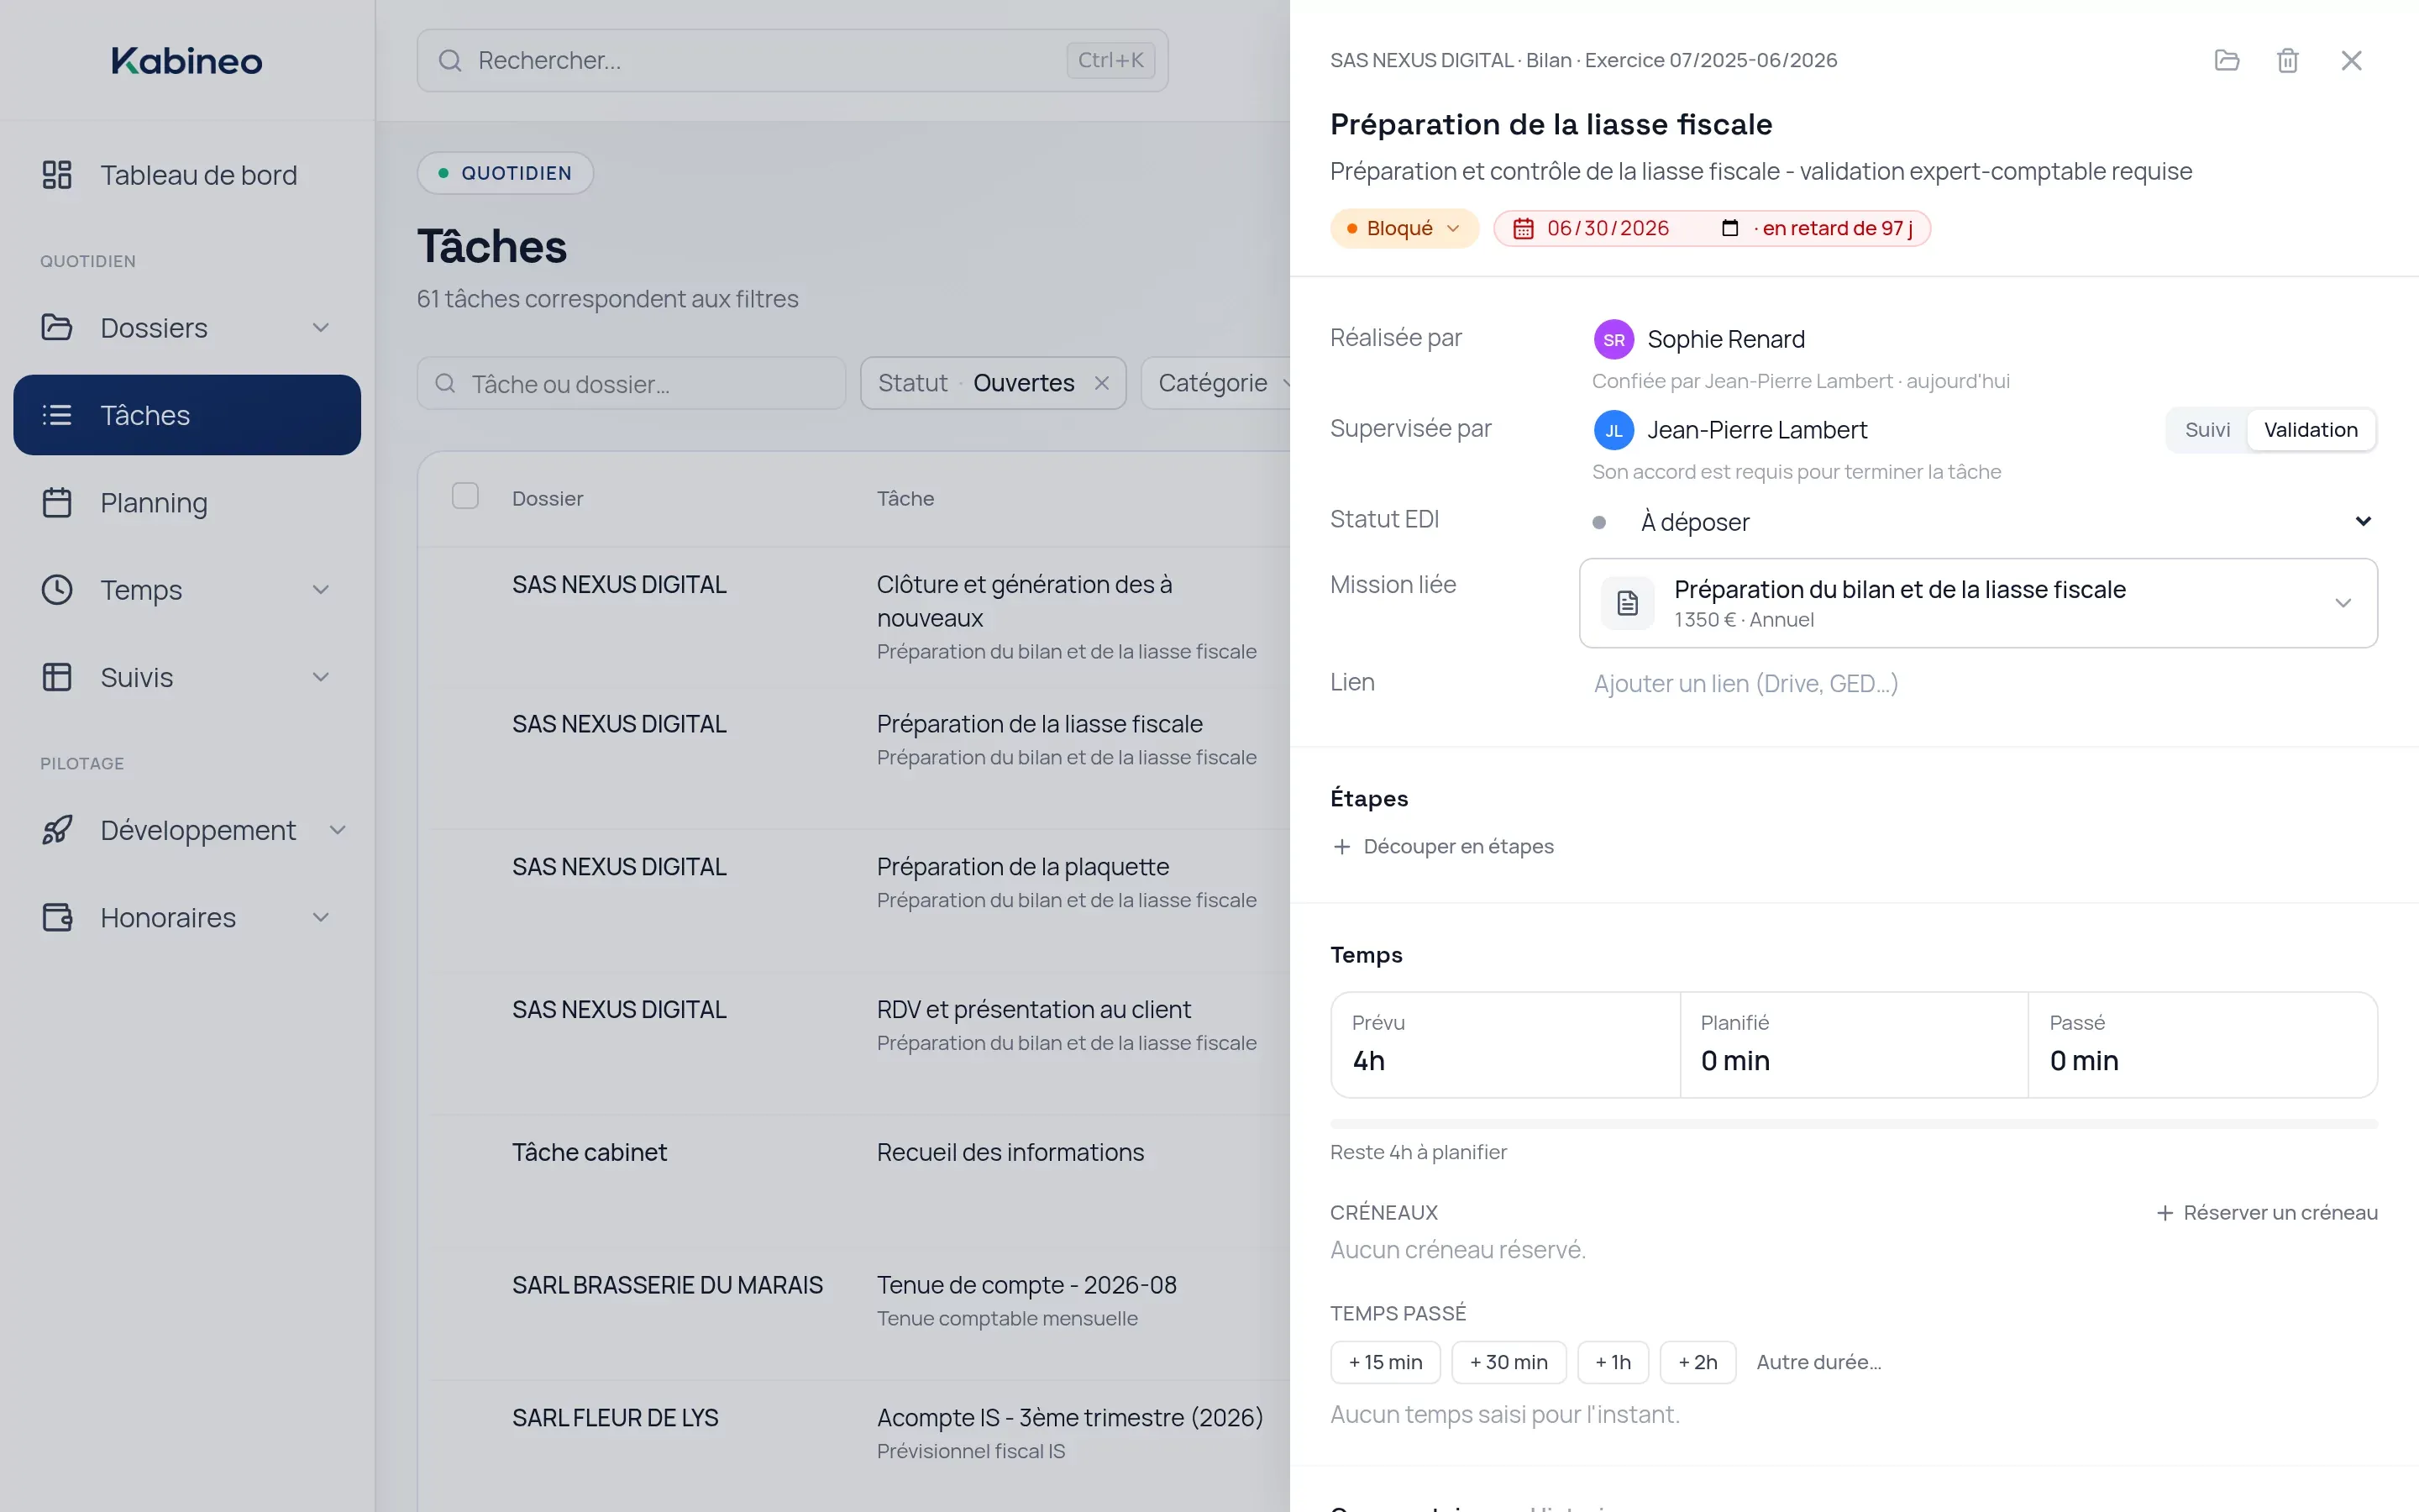
Task: Click the Développement rocket icon
Action: [x=57, y=830]
